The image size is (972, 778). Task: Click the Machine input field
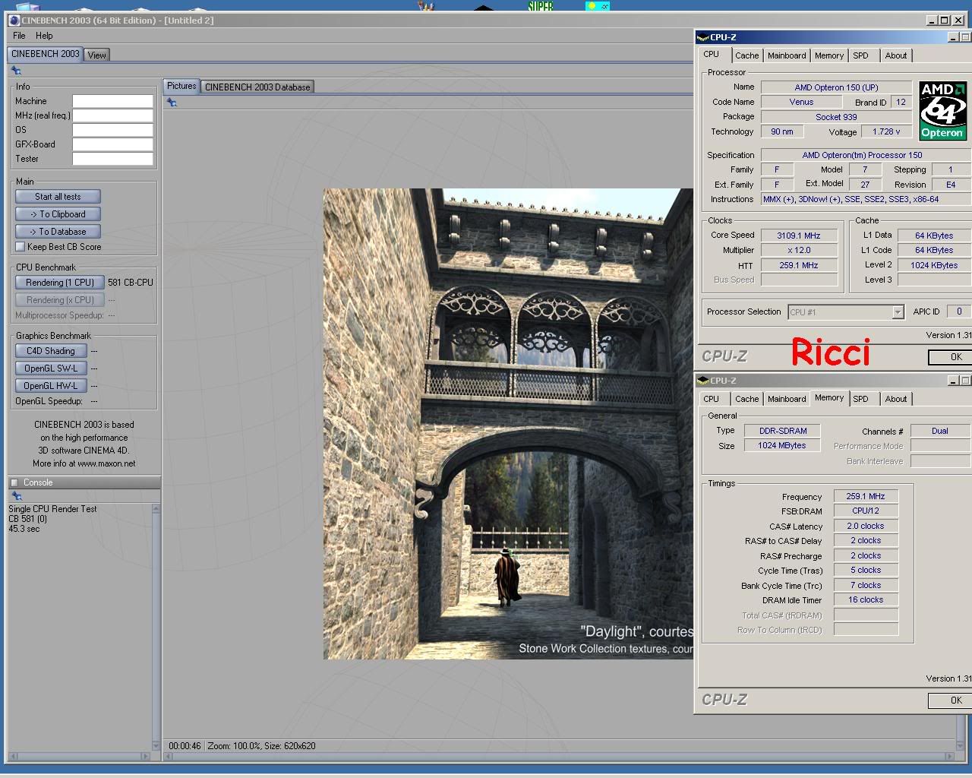tap(112, 101)
